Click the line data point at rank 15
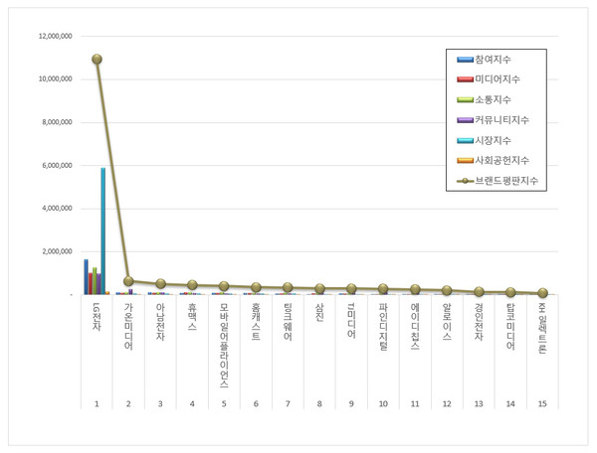Screen dimensions: 597x453 (542, 293)
